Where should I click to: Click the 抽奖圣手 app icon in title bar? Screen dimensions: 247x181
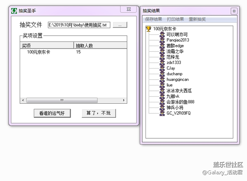[x=14, y=11]
